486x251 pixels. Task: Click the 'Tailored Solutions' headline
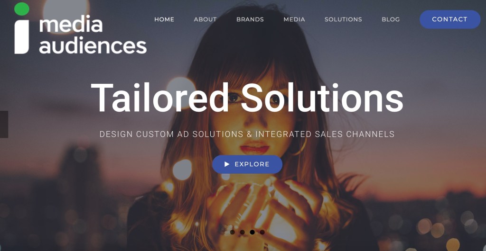coord(247,98)
